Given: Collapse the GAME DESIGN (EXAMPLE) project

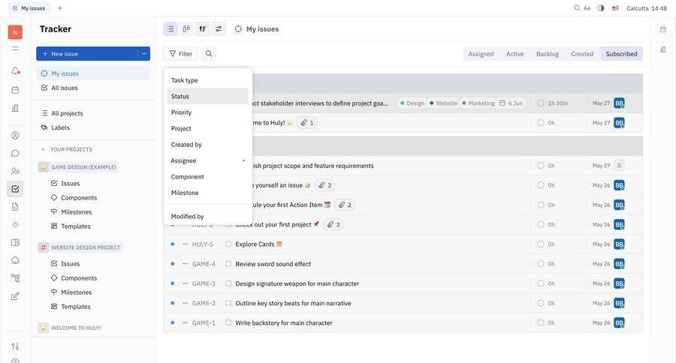Looking at the screenshot, I should 78,167.
